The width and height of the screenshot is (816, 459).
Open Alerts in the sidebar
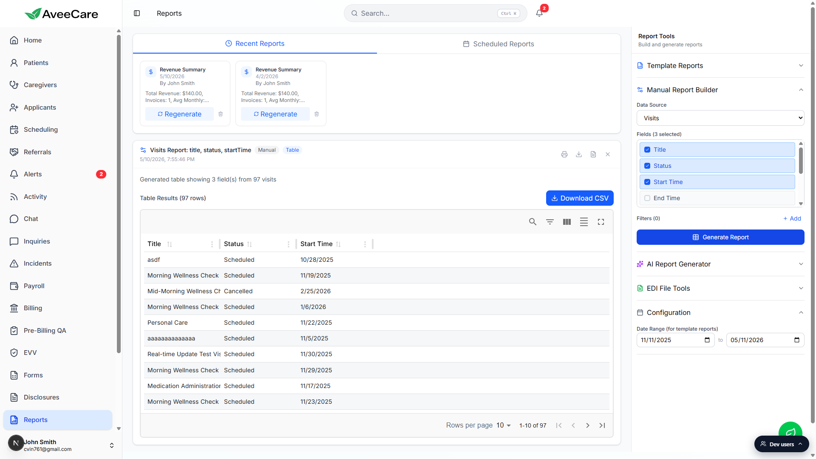pyautogui.click(x=58, y=174)
